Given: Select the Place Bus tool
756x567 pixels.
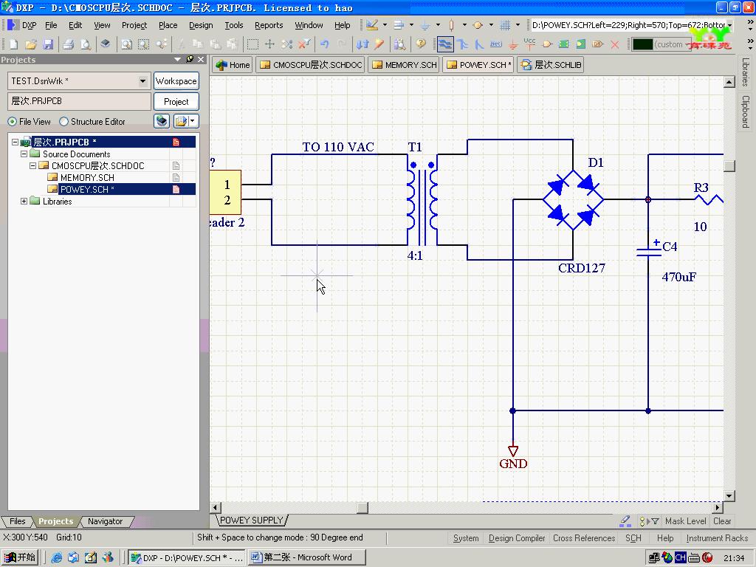Looking at the screenshot, I should [x=462, y=44].
